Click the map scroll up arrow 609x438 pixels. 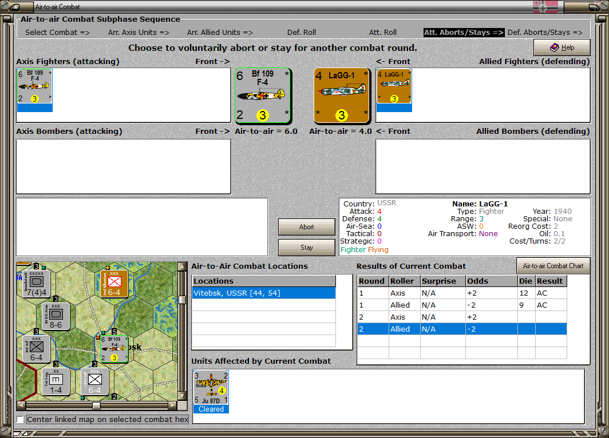(182, 266)
